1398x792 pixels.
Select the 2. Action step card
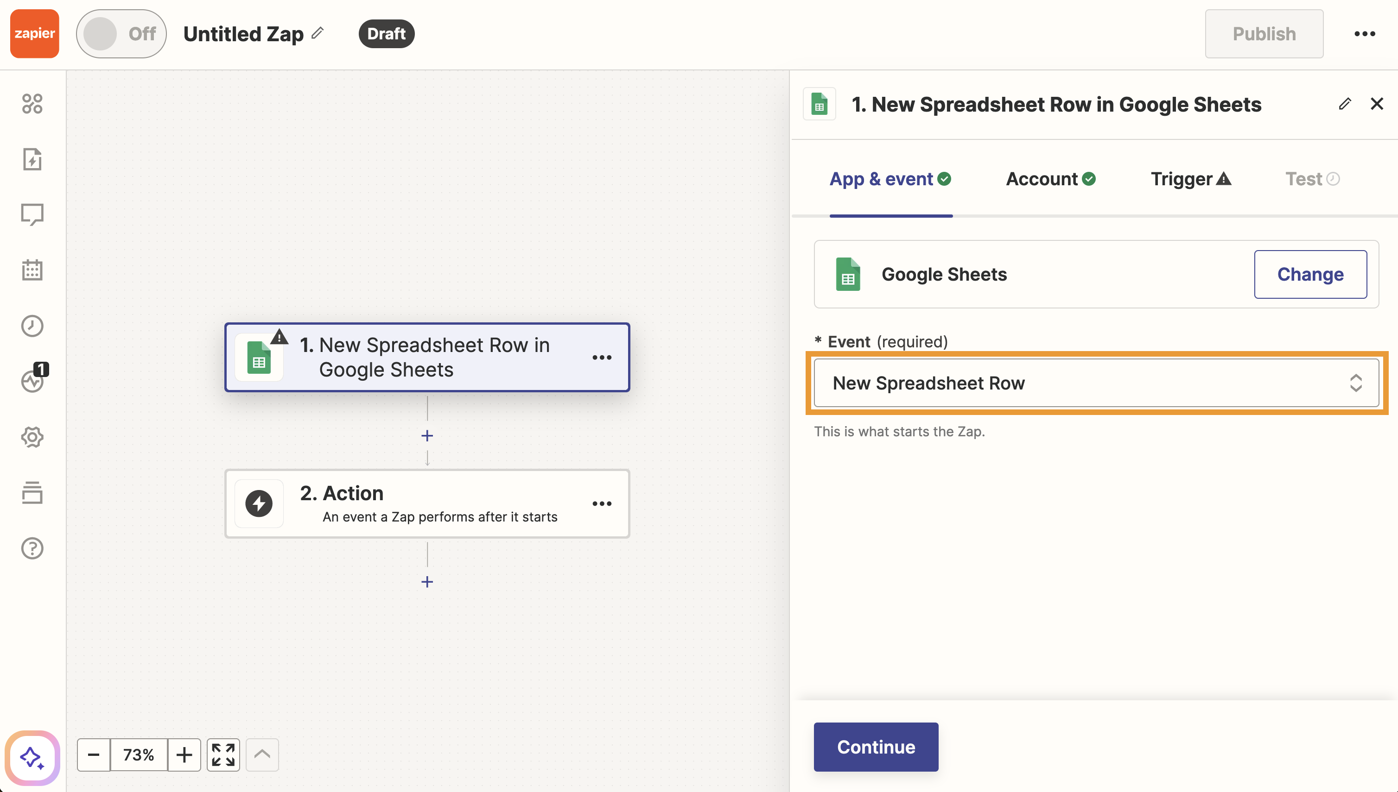pos(427,504)
